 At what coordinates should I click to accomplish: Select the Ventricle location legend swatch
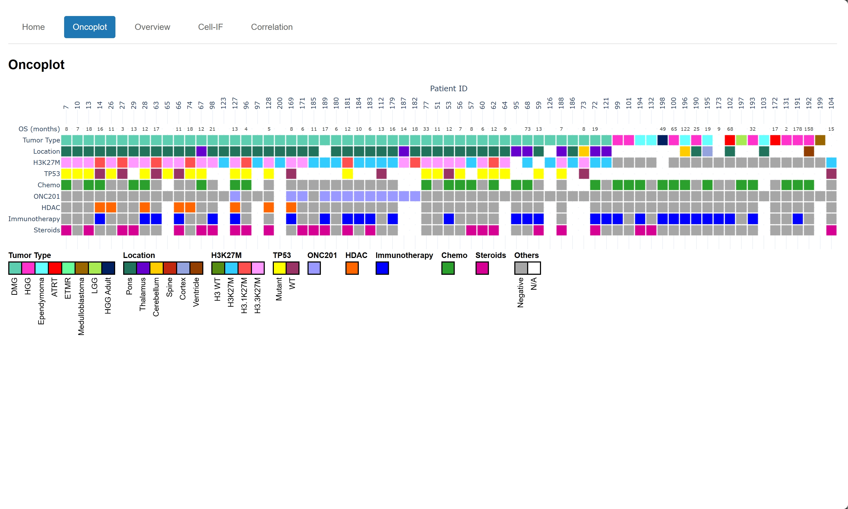pos(196,268)
